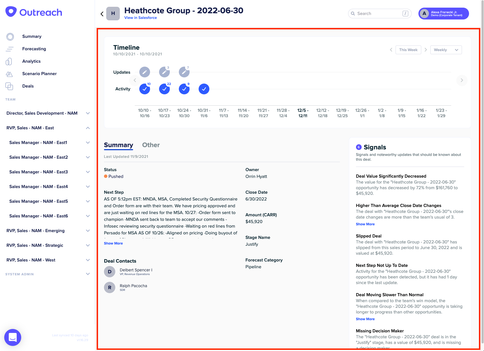Expand Sales Manager - NAM - East4
Image resolution: width=484 pixels, height=351 pixels.
[x=88, y=187]
